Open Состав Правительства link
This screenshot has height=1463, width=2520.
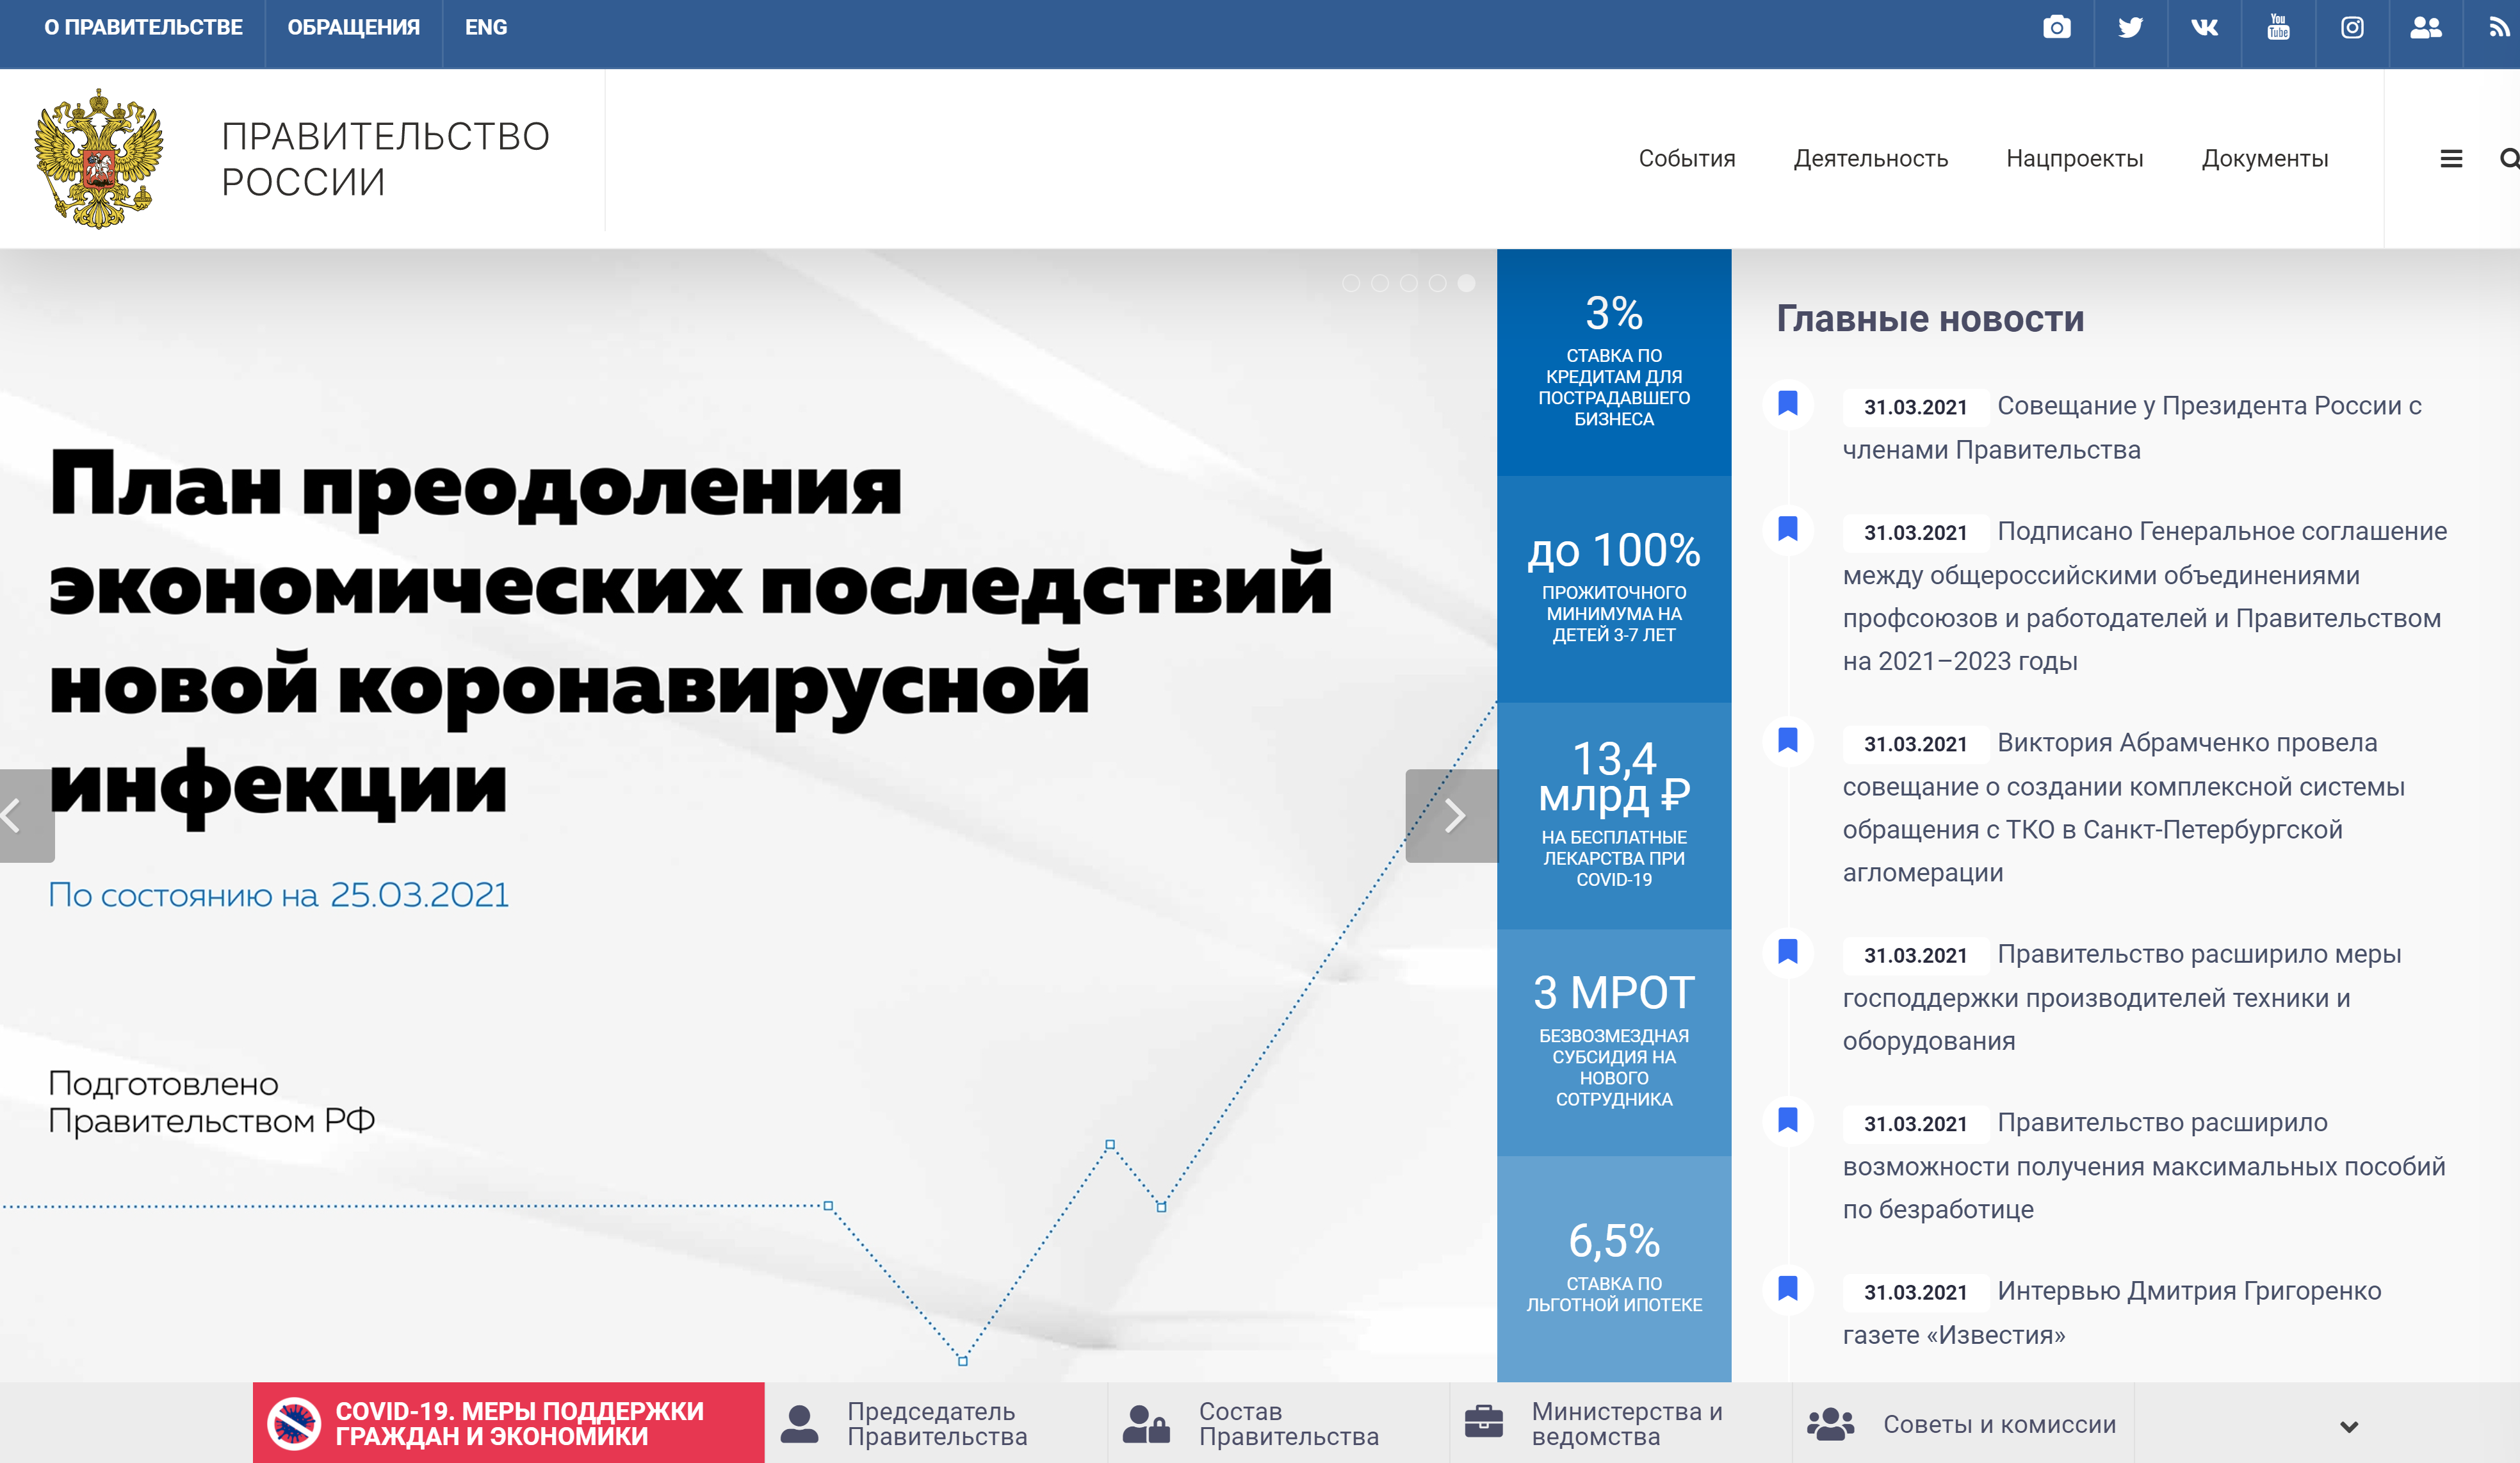(1288, 1423)
